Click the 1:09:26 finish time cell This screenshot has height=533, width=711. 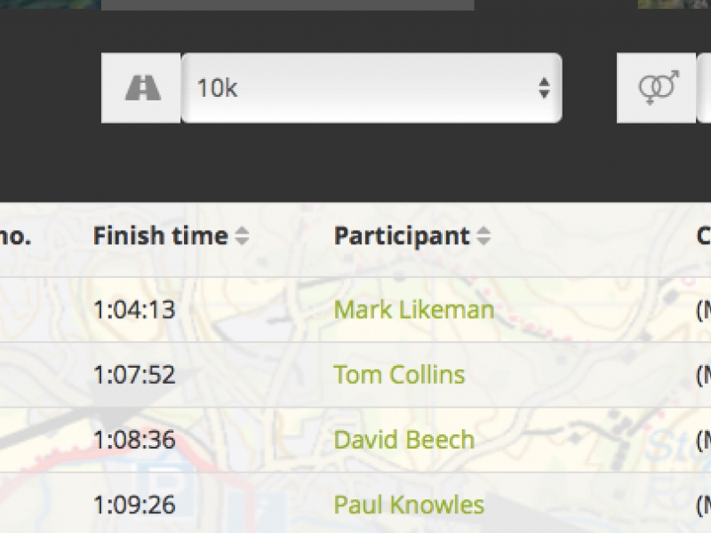click(134, 505)
